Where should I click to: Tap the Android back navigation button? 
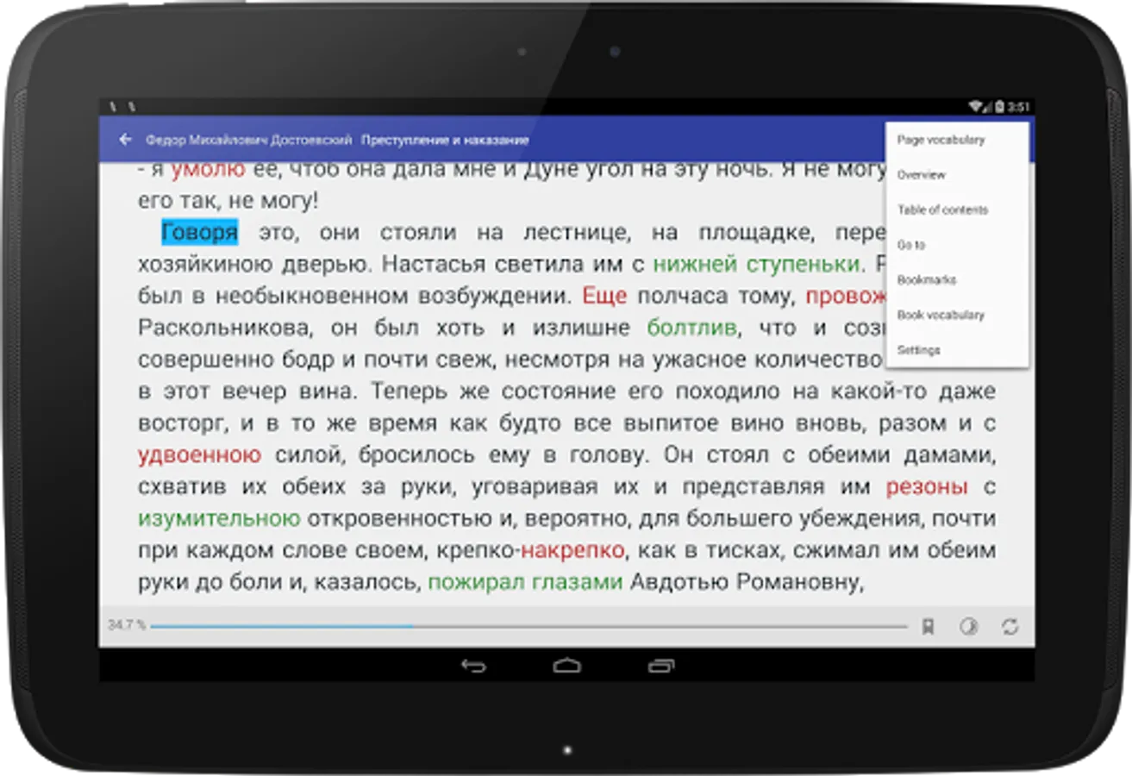473,666
